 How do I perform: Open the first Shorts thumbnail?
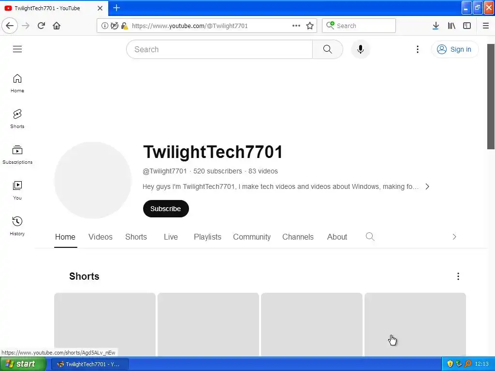pos(105,325)
